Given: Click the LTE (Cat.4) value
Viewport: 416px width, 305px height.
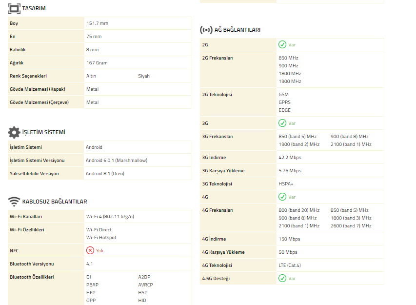Looking at the screenshot, I should tap(290, 265).
